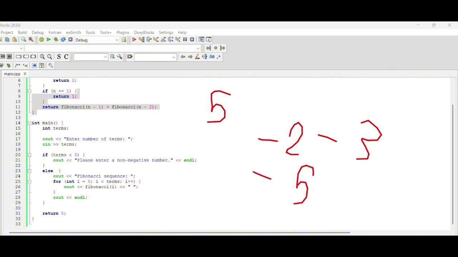Collapse the else block fold at line 23
The width and height of the screenshot is (458, 257).
(30, 171)
